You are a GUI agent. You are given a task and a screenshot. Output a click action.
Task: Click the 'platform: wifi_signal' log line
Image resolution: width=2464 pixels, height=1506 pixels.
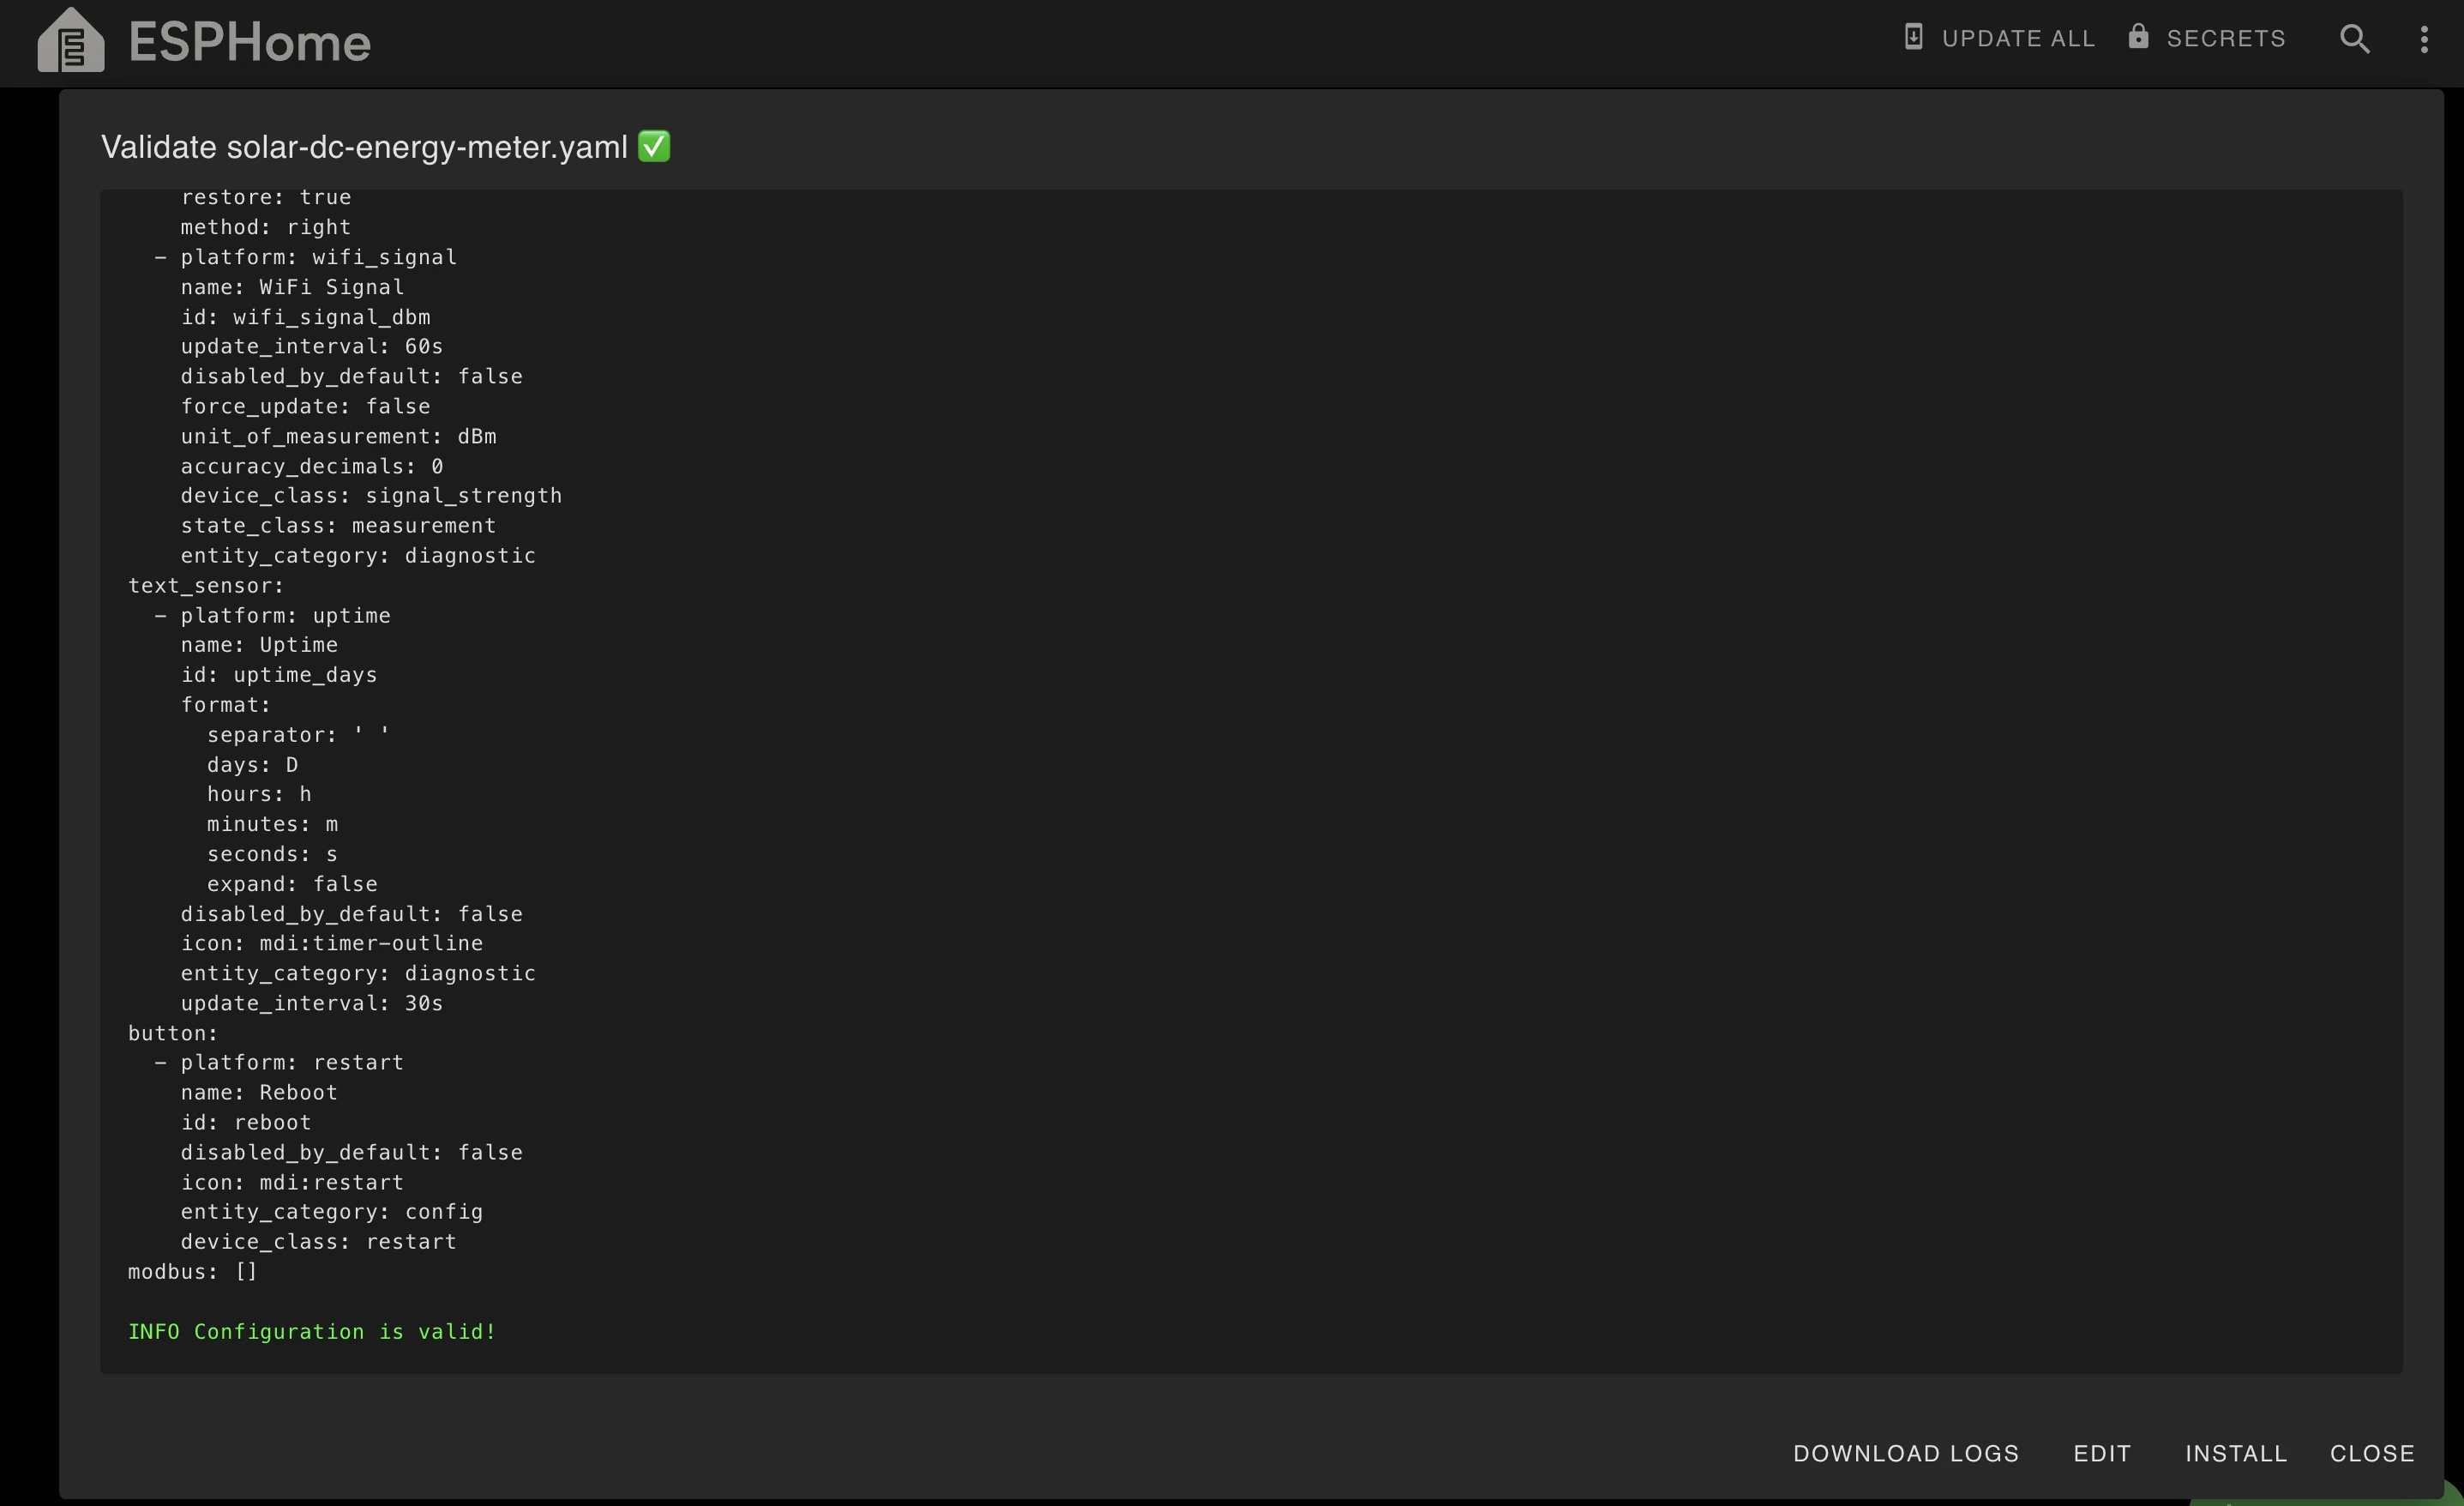pos(318,257)
